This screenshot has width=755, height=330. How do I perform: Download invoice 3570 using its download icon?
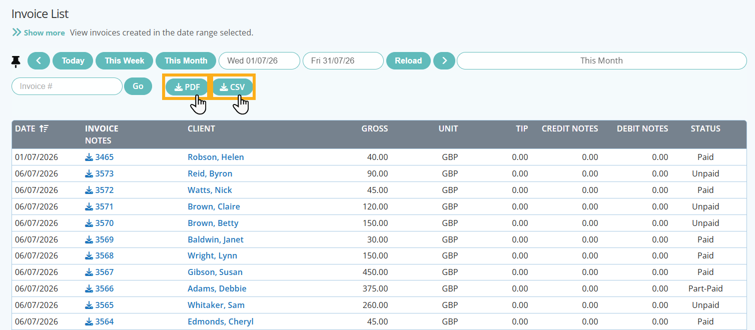pos(89,223)
